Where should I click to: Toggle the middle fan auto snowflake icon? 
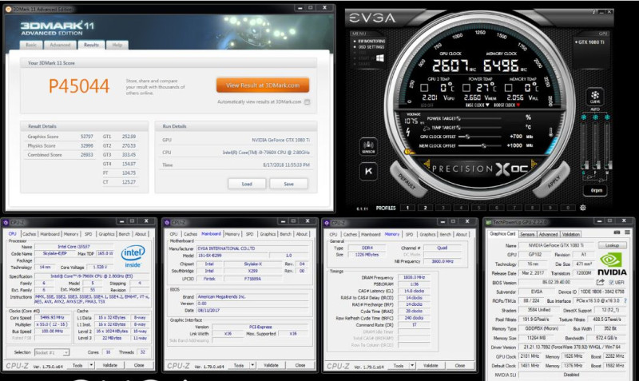click(595, 117)
